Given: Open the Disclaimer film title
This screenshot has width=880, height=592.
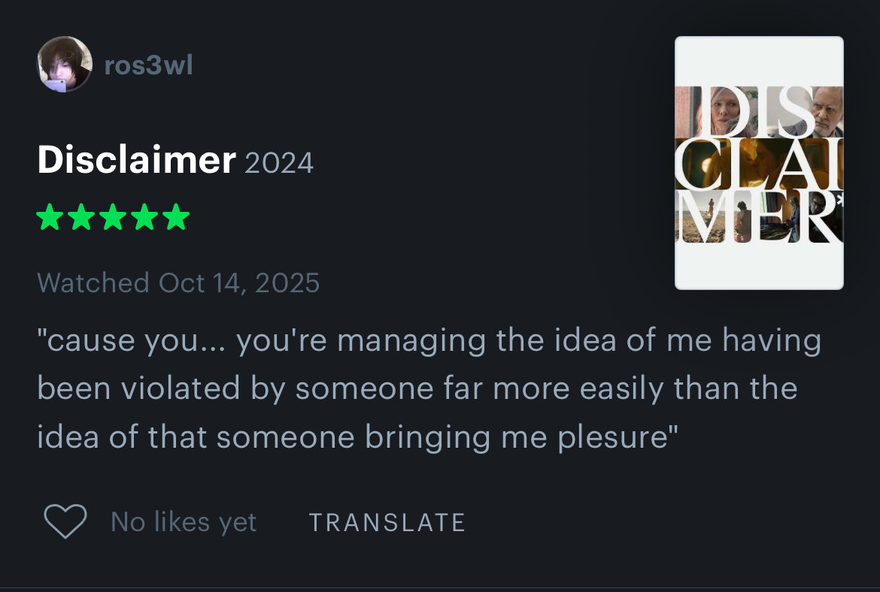Looking at the screenshot, I should (x=136, y=160).
